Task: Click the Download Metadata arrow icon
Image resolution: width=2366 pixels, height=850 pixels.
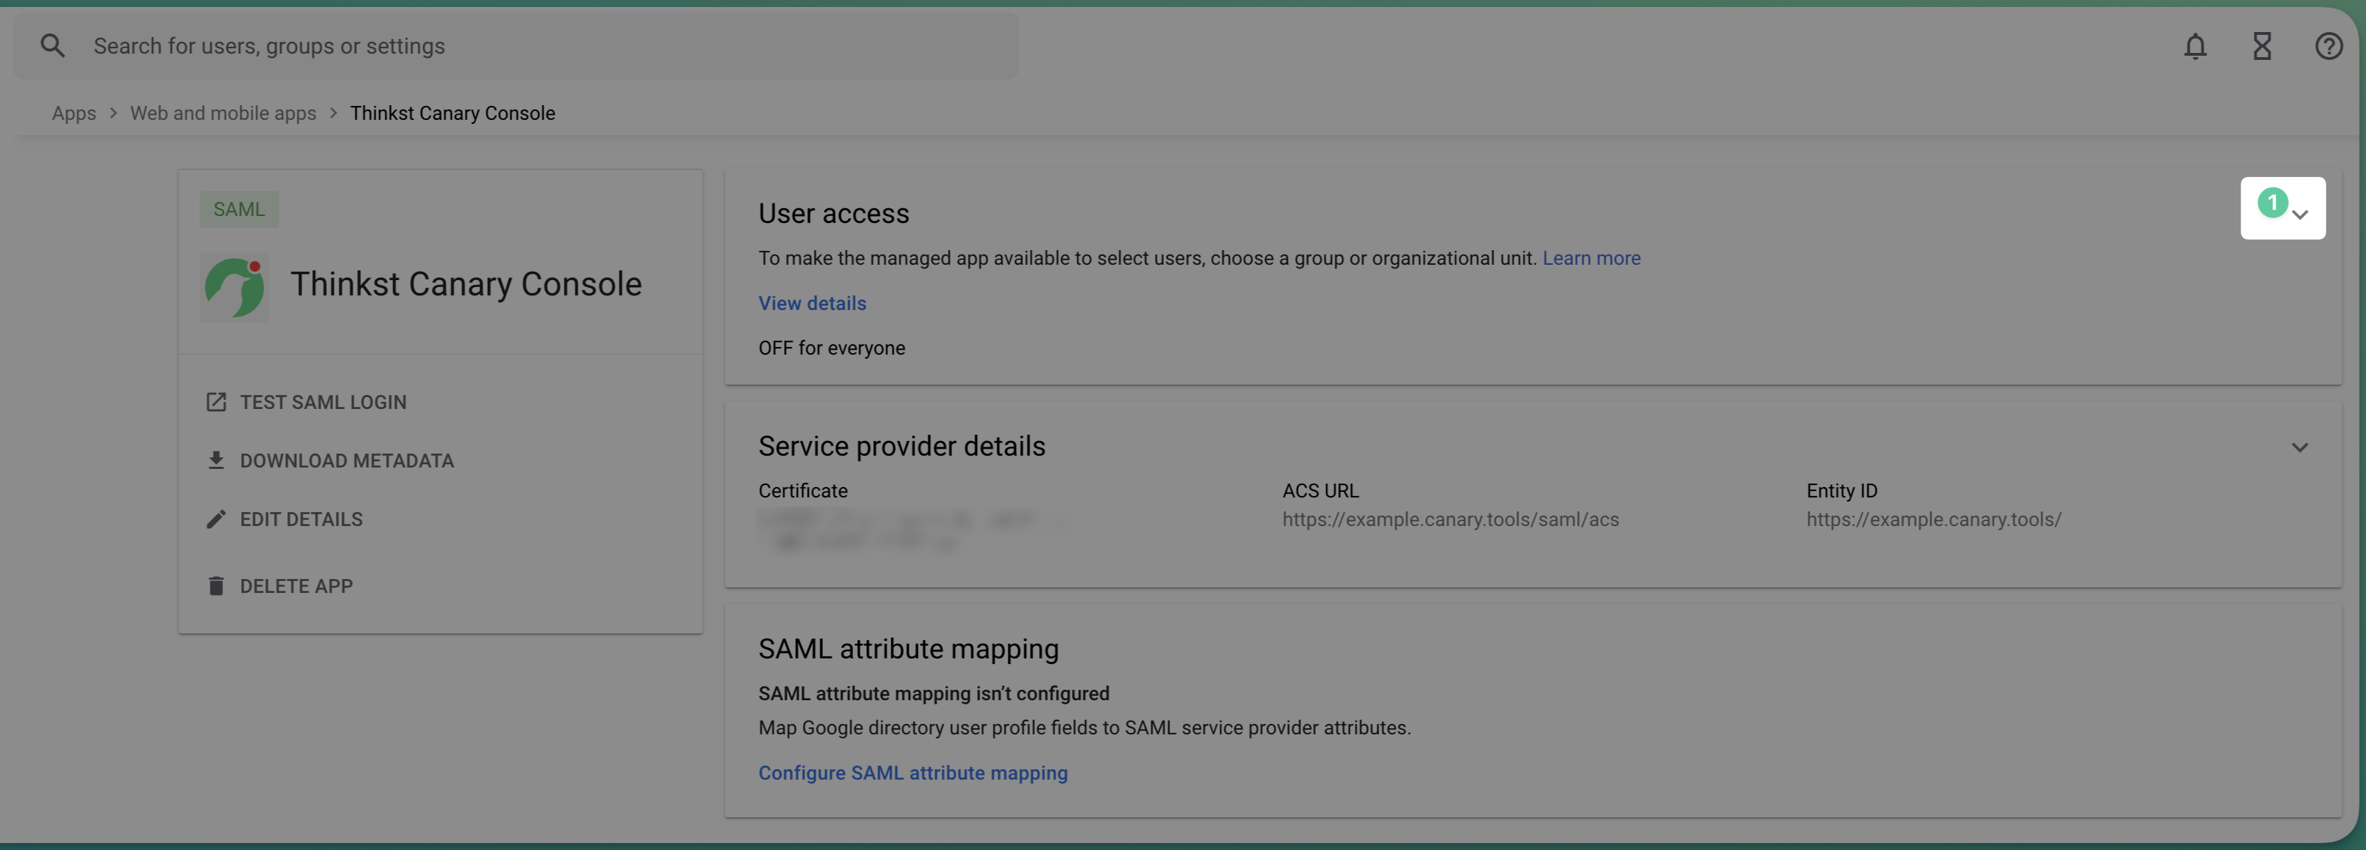Action: [216, 460]
